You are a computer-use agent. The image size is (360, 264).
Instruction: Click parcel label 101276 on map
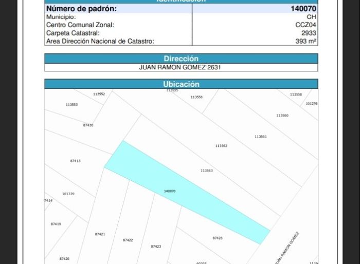(312, 104)
